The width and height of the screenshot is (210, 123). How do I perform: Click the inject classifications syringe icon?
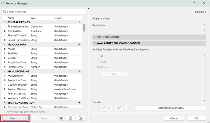click(x=121, y=108)
